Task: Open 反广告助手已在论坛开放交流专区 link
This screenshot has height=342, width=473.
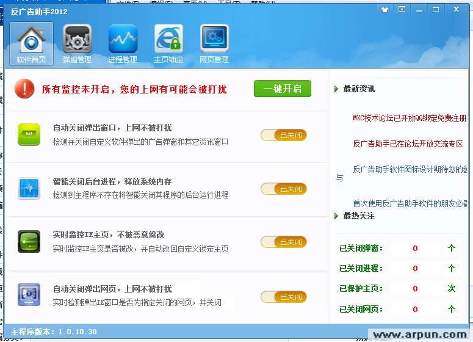Action: 408,144
